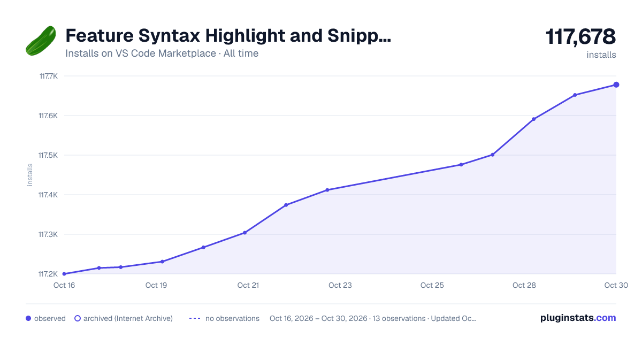Click the date range and observations footer text
Viewport: 642px width, 337px height.
(373, 318)
